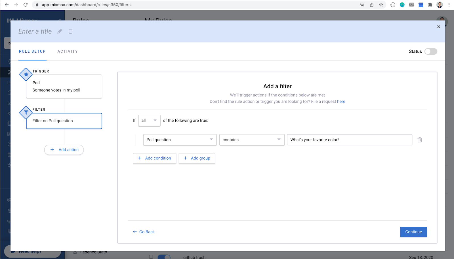Open the File a request here link
The height and width of the screenshot is (259, 454).
click(x=341, y=102)
